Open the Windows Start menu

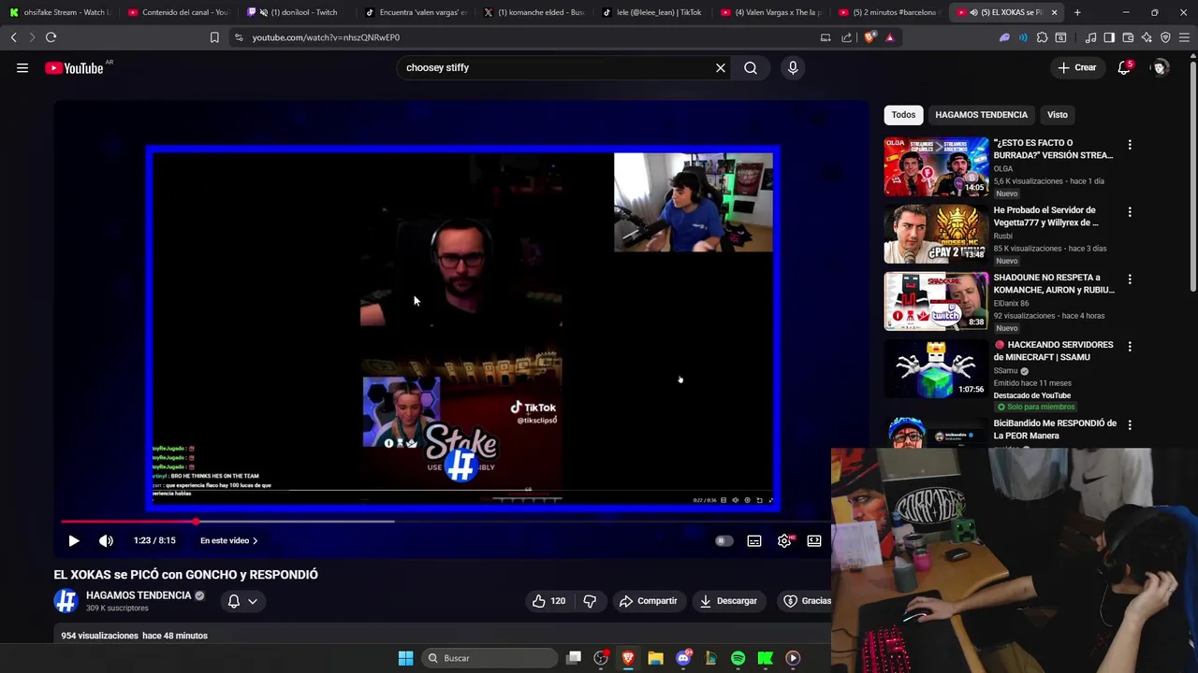[405, 658]
